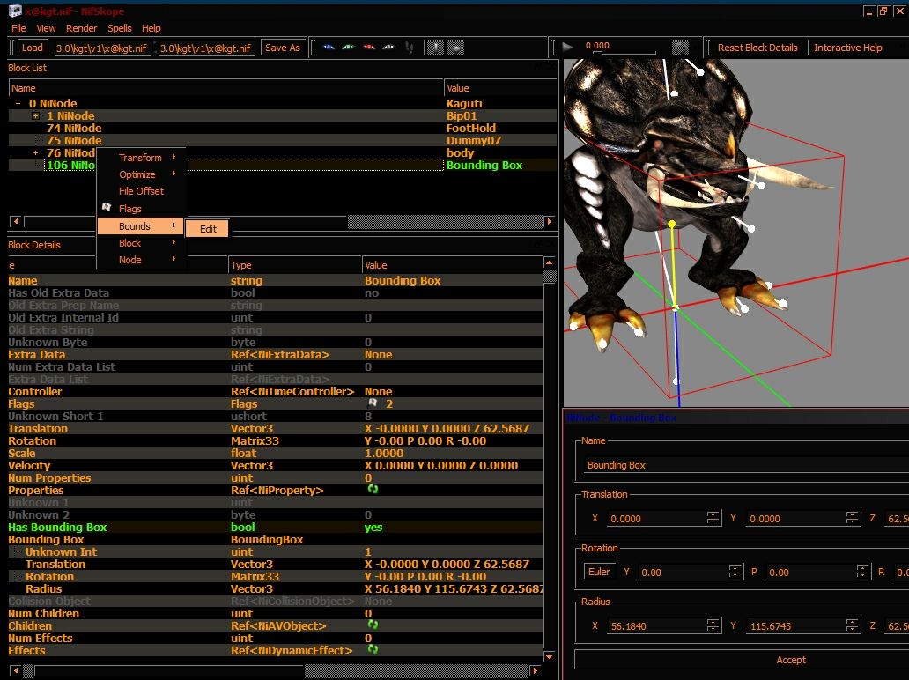
Task: Click the Name column header in Block List
Action: pyautogui.click(x=226, y=88)
